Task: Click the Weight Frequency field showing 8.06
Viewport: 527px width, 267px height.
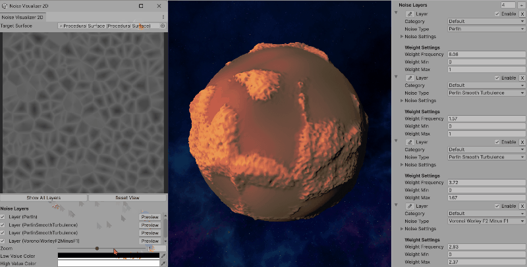Action: pyautogui.click(x=486, y=53)
